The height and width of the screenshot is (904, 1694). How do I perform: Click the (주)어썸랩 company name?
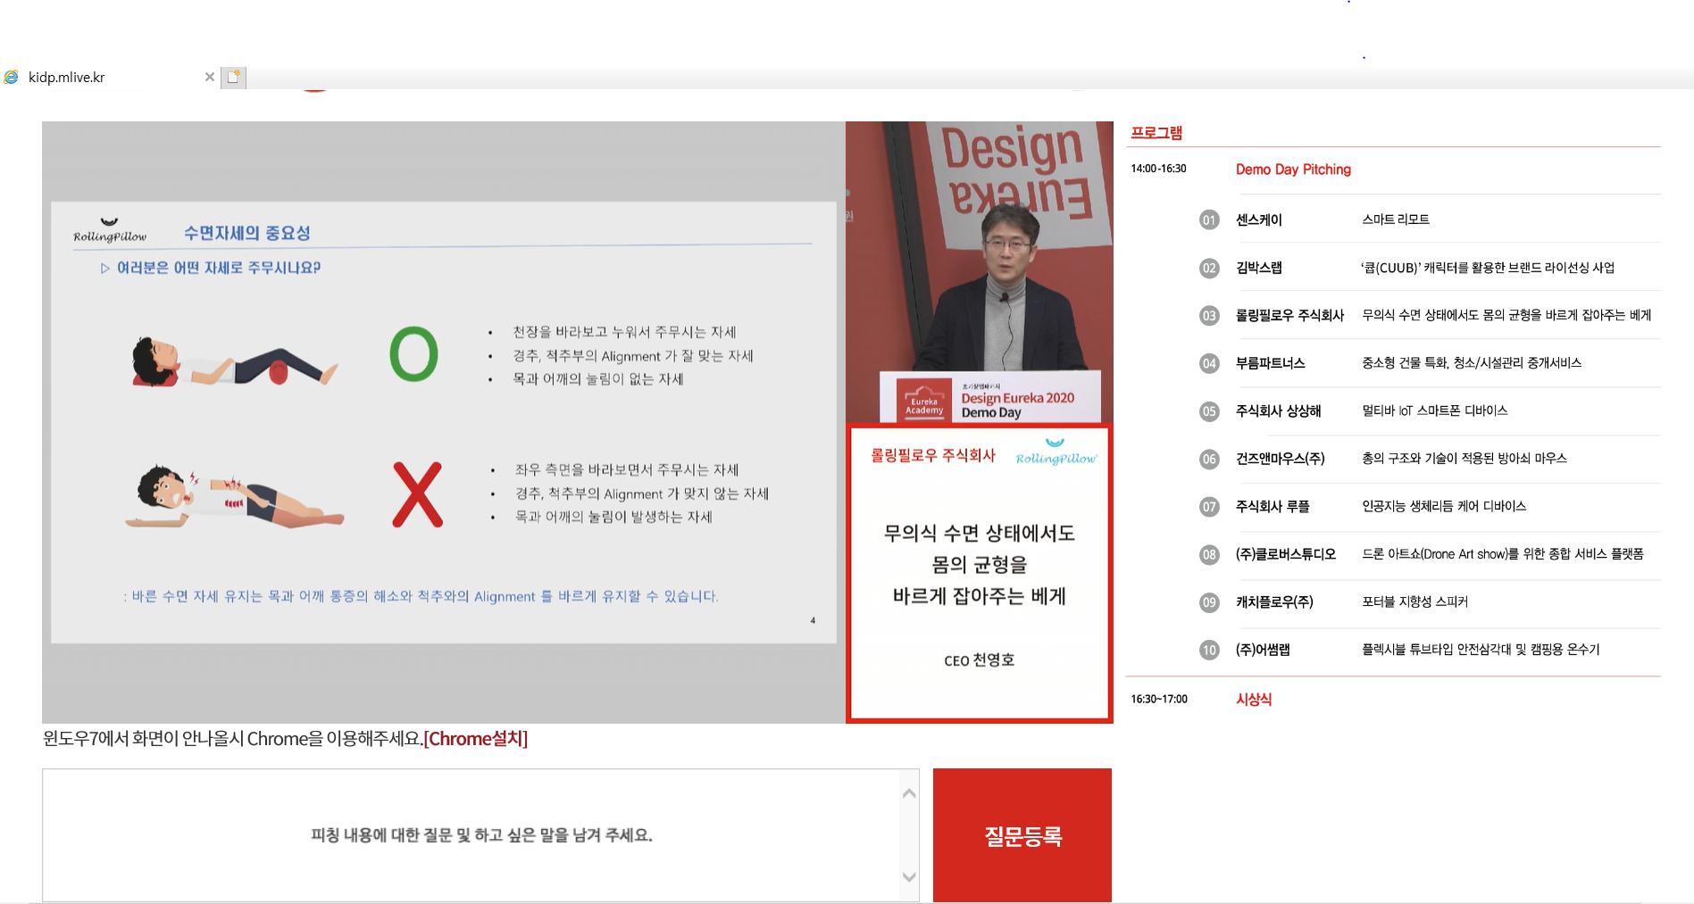(1263, 650)
